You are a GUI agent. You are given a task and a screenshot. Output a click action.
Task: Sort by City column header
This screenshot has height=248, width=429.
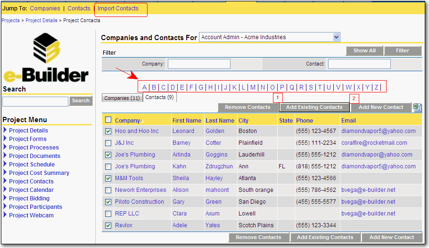tap(244, 120)
